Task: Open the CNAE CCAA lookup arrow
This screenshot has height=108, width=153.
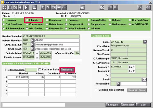Action: [33, 49]
